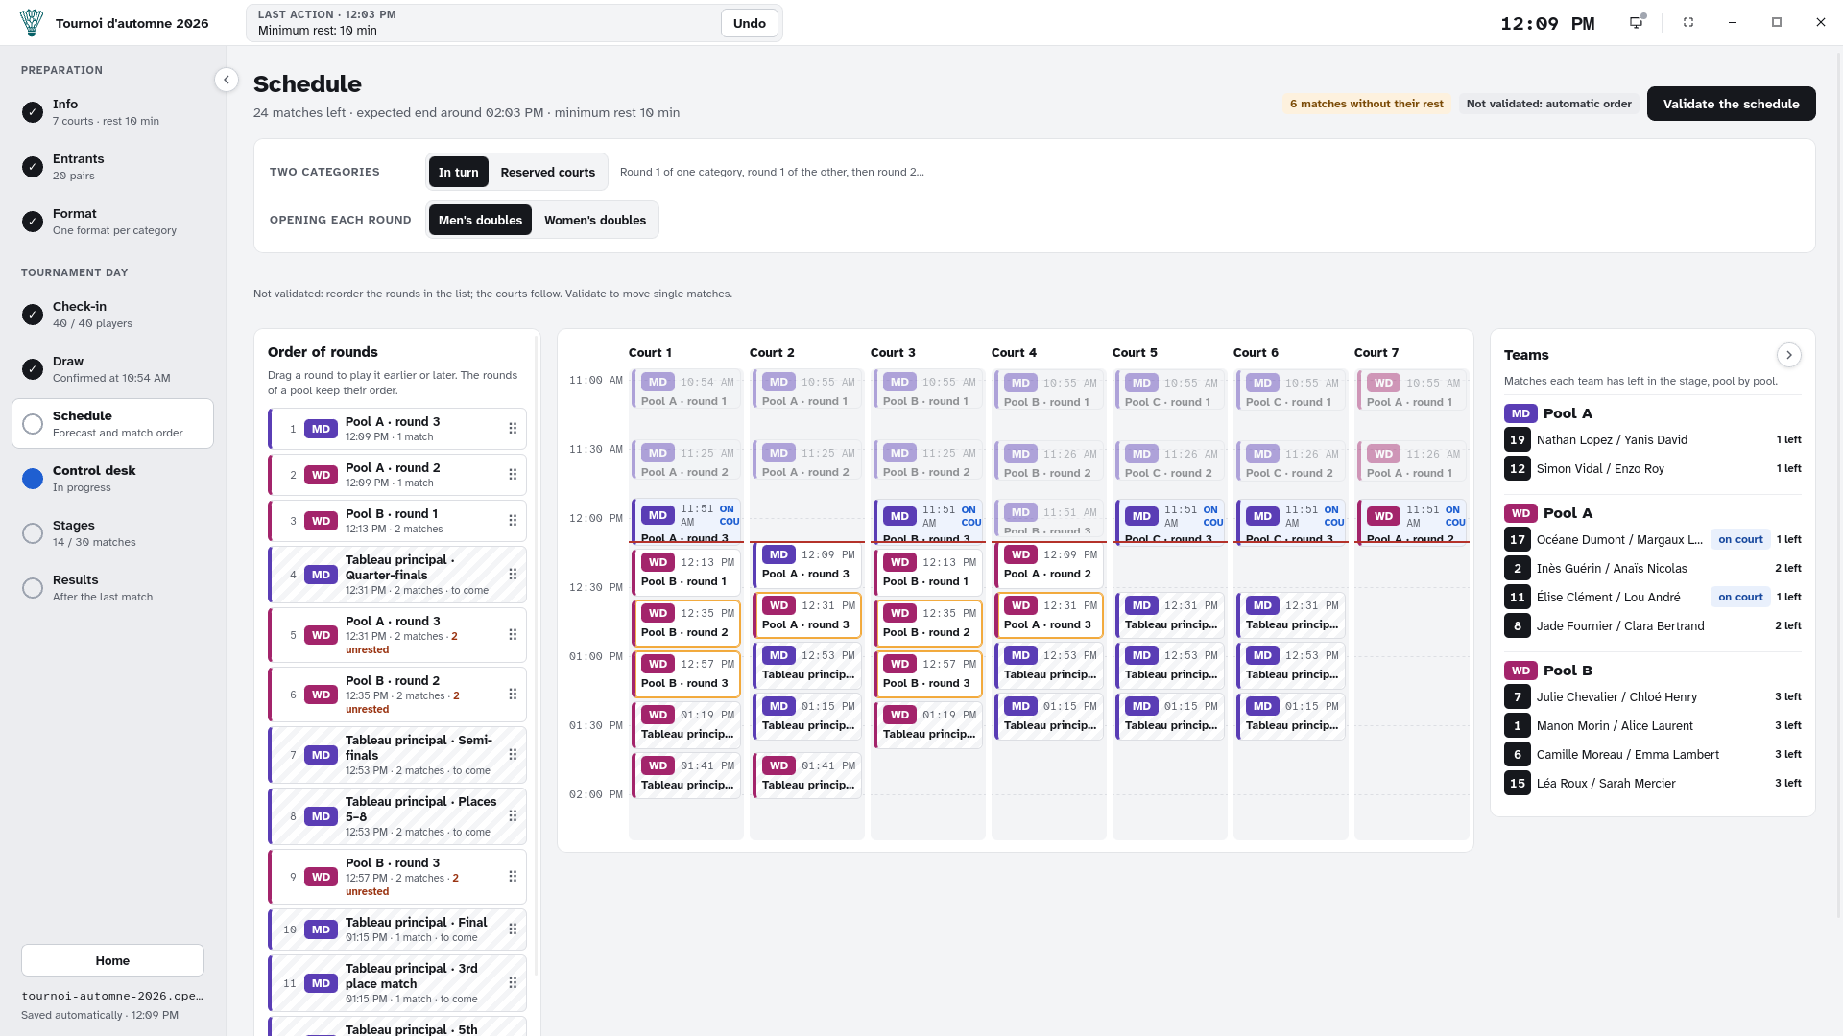Select Court 1 WD 12:13 PM Pool B round 1 match
This screenshot has height=1036, width=1843.
[686, 573]
